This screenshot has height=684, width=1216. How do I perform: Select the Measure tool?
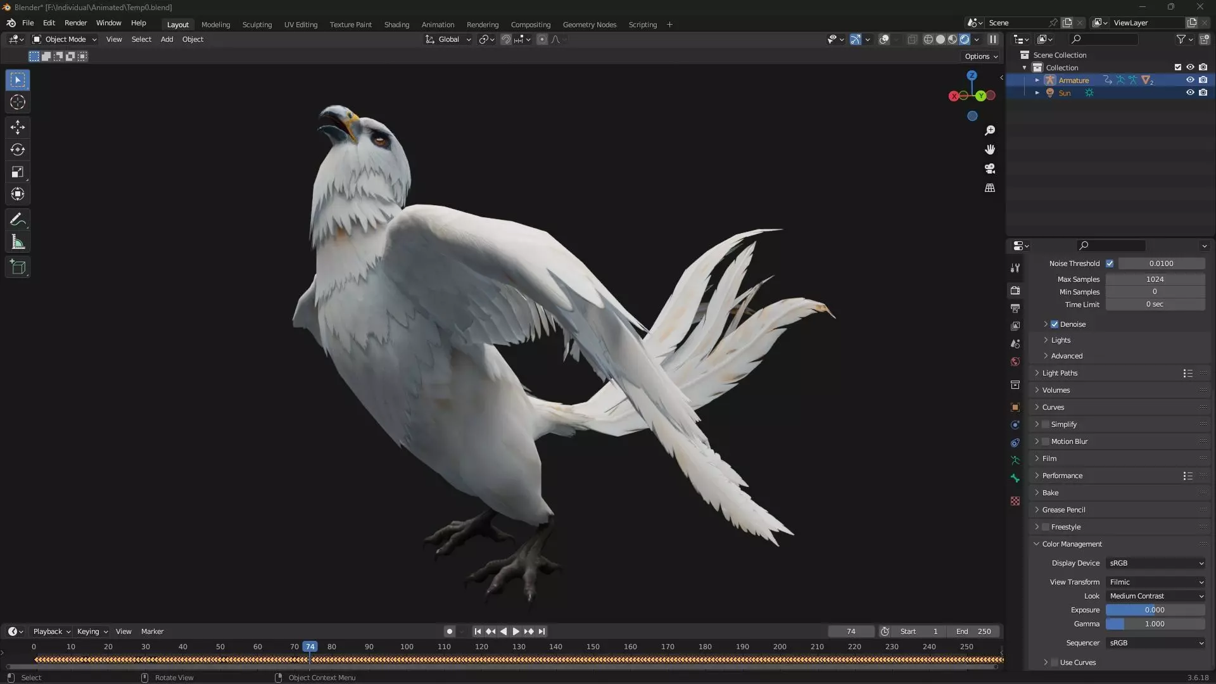18,242
